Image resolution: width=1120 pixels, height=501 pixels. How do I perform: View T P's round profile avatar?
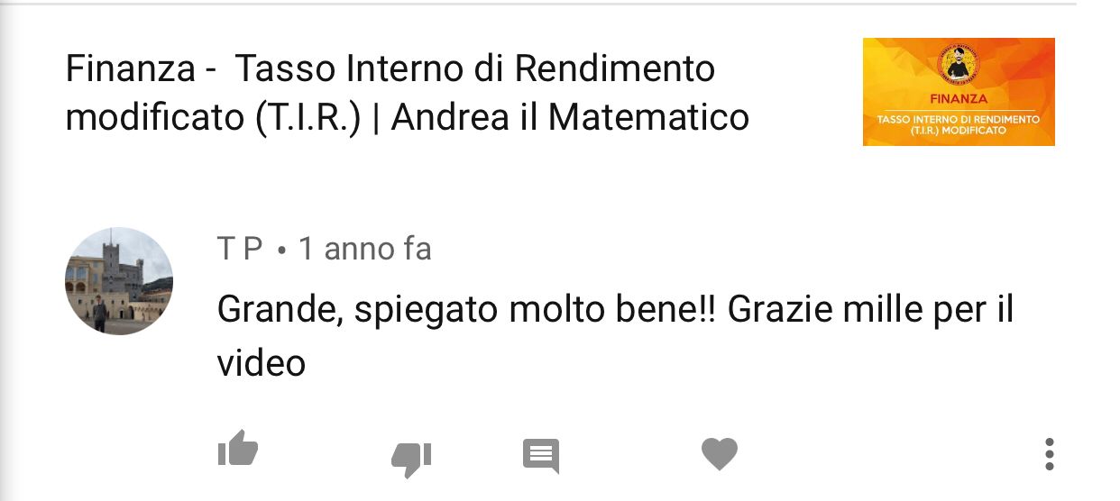point(119,281)
